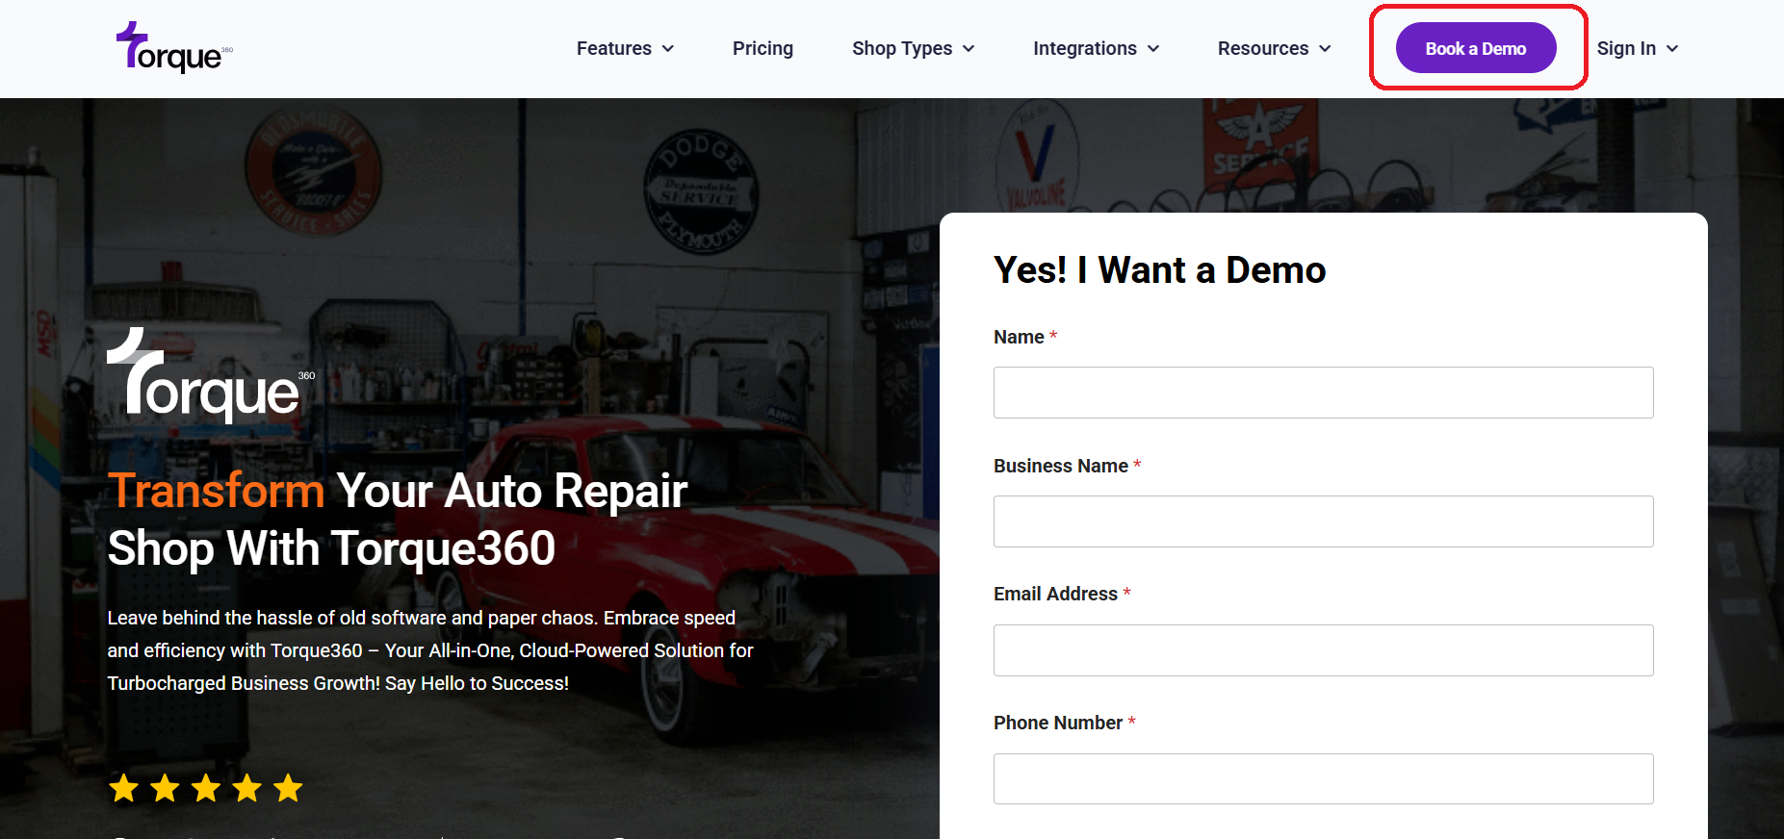Select the Email Address text box
Viewport: 1784px width, 839px height.
[x=1324, y=650]
